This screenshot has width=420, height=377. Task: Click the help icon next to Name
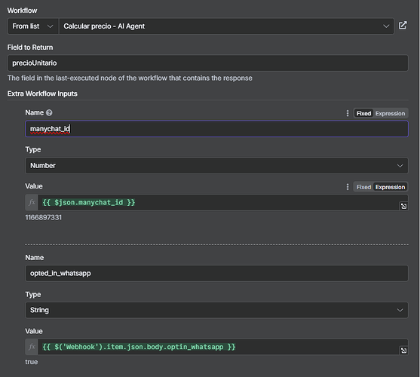(x=49, y=113)
